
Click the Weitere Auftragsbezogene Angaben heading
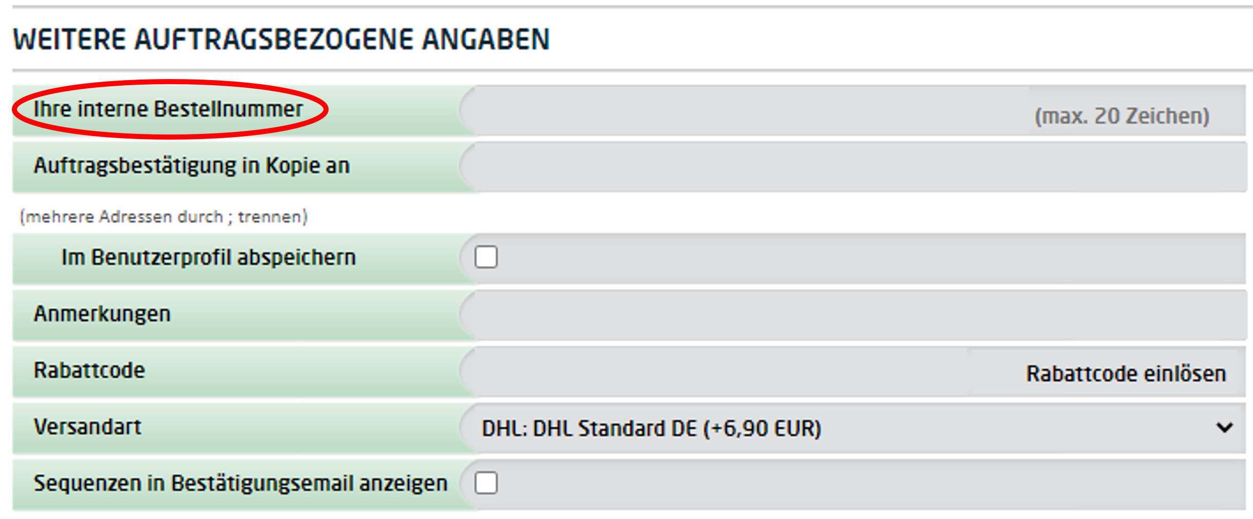pos(281,40)
